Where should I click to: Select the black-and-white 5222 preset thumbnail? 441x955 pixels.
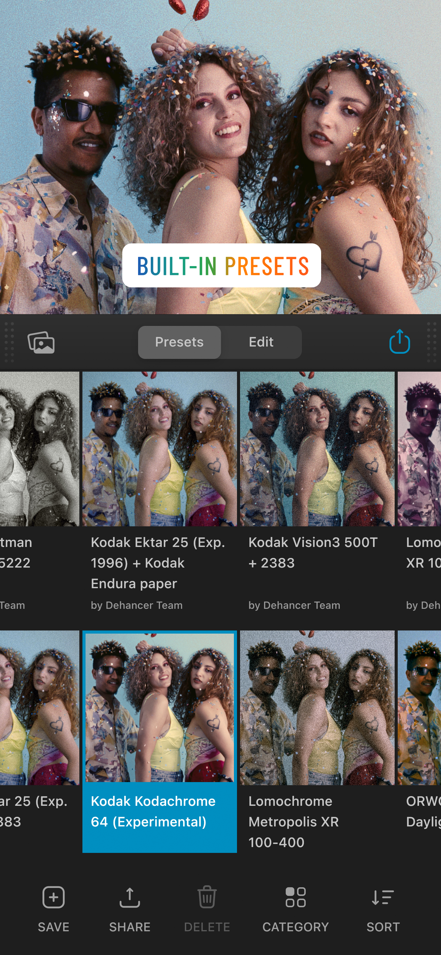pos(39,449)
